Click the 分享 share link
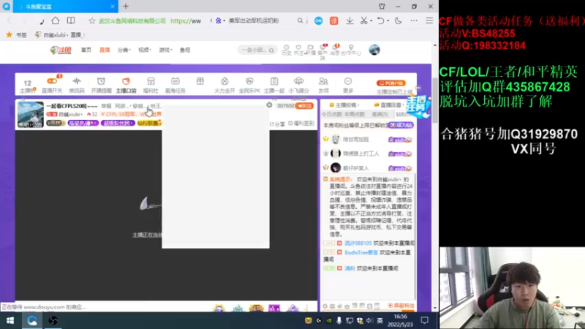The width and height of the screenshot is (585, 329). point(277,124)
